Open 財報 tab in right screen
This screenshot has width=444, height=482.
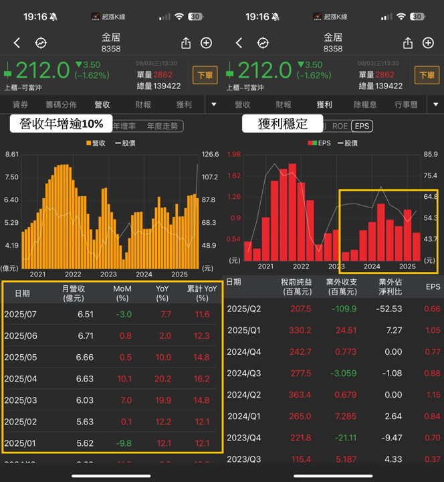pos(284,104)
